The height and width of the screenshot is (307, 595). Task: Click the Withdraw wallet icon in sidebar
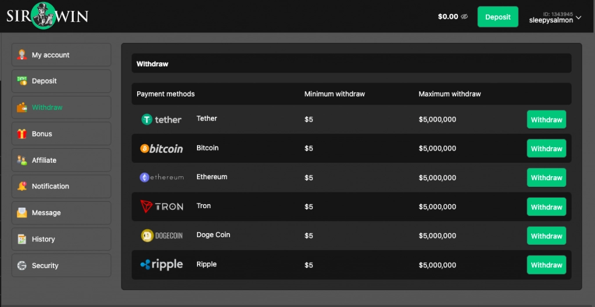pyautogui.click(x=22, y=108)
